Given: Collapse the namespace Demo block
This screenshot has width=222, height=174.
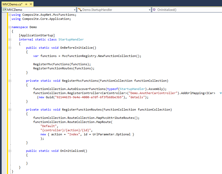Looking at the screenshot, I should click(10, 27).
